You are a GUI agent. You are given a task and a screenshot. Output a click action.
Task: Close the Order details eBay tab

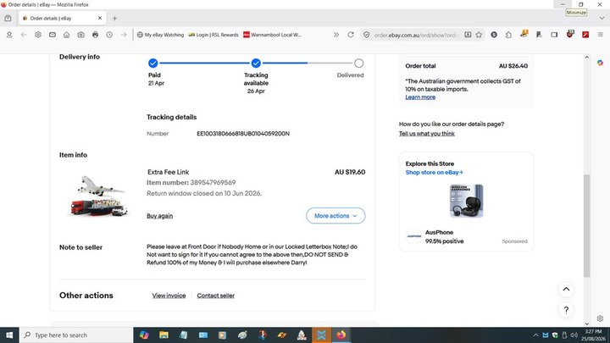point(100,18)
